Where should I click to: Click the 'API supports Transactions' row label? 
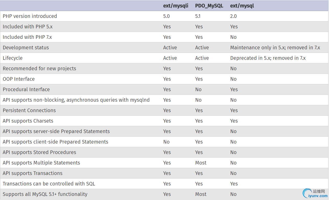pyautogui.click(x=32, y=173)
